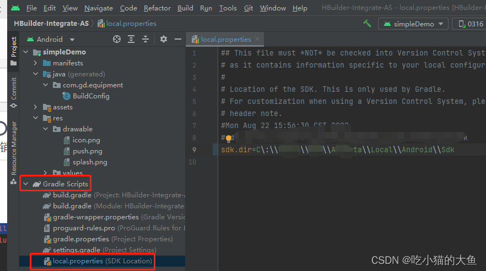Collapse the java (generated) folder

36,74
